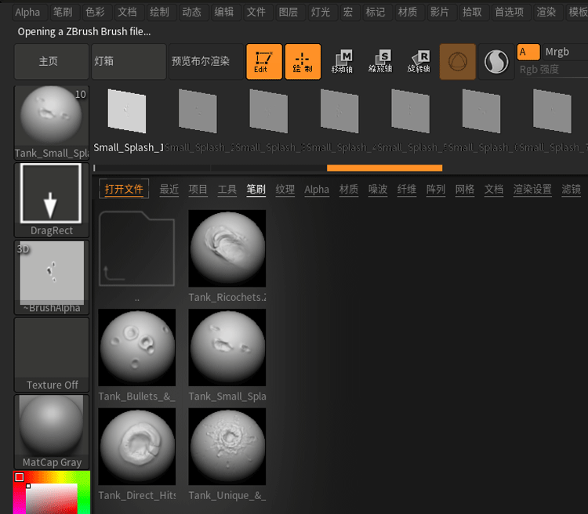Open the DragRect stroke selector

tap(52, 200)
